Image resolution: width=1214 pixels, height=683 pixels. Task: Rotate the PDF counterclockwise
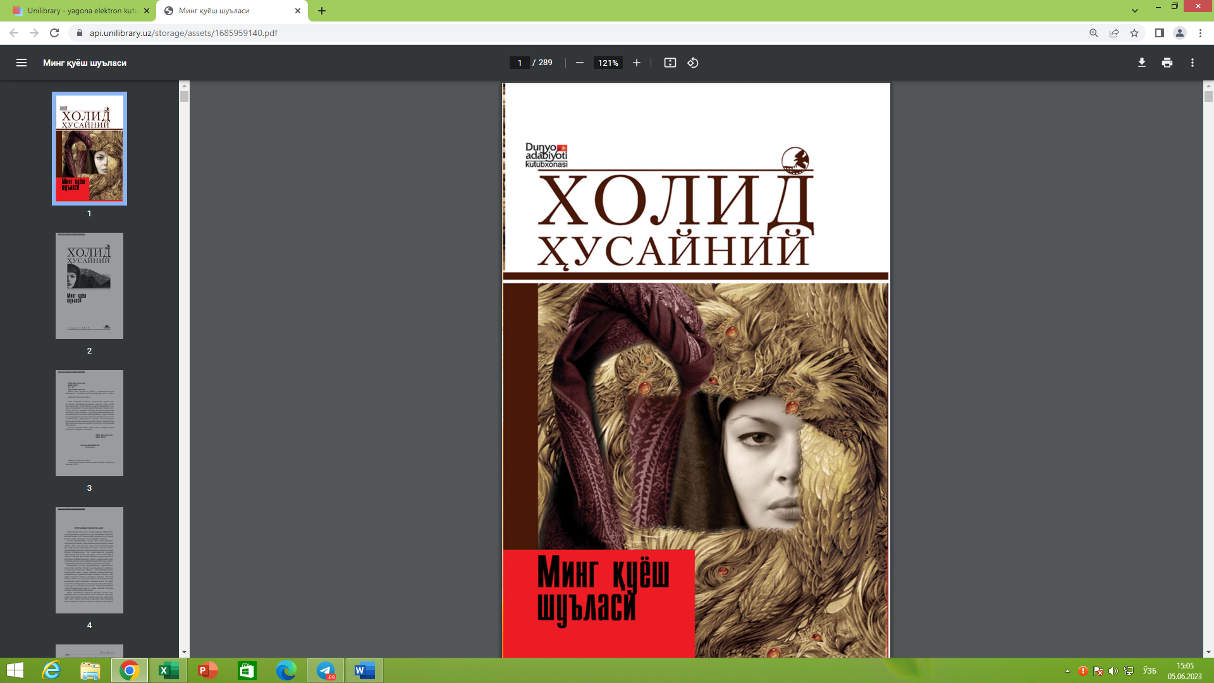point(692,63)
